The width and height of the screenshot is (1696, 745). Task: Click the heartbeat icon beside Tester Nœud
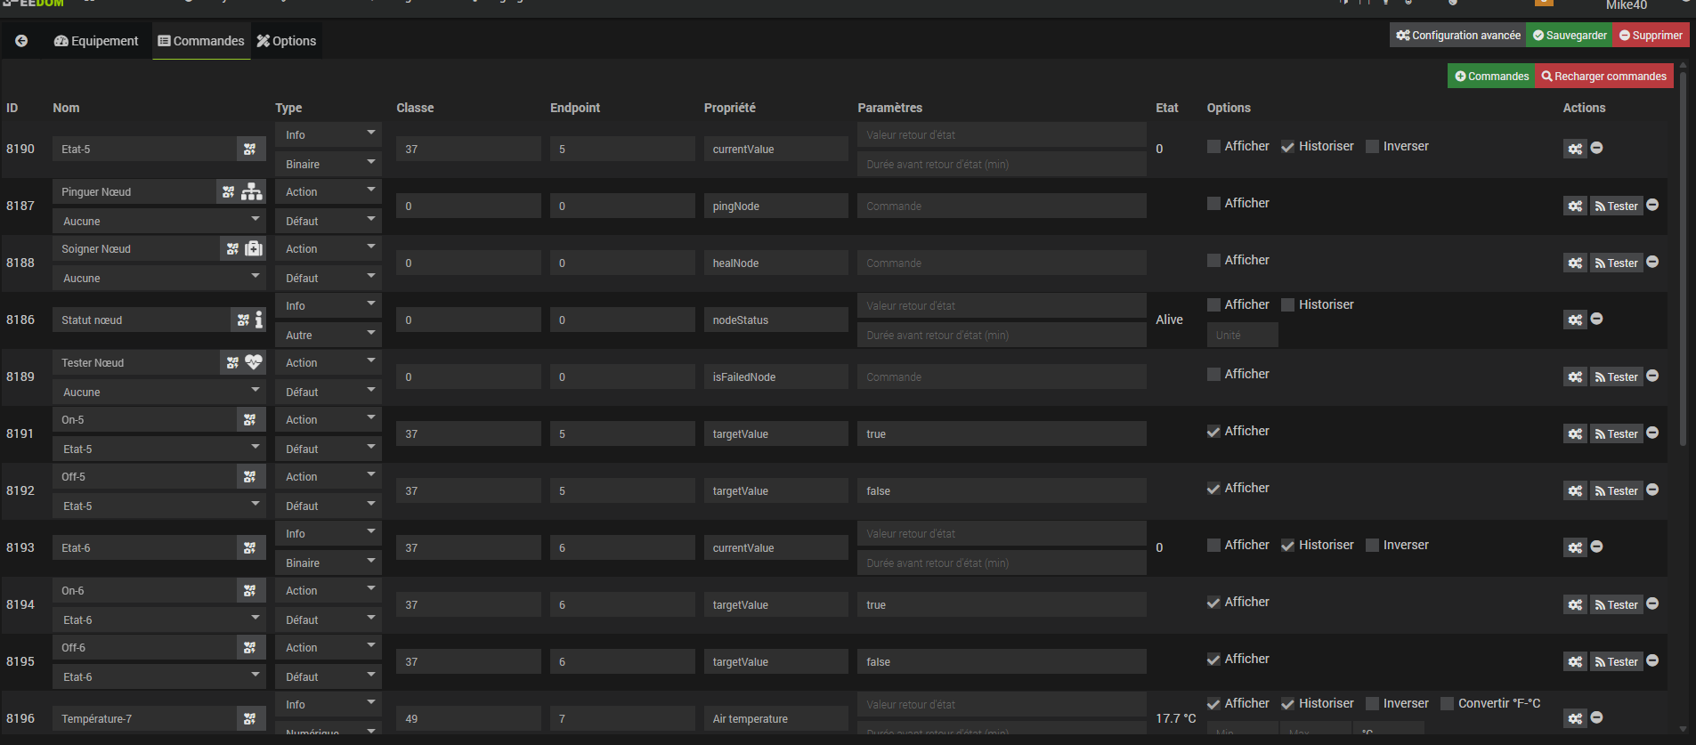click(x=254, y=362)
